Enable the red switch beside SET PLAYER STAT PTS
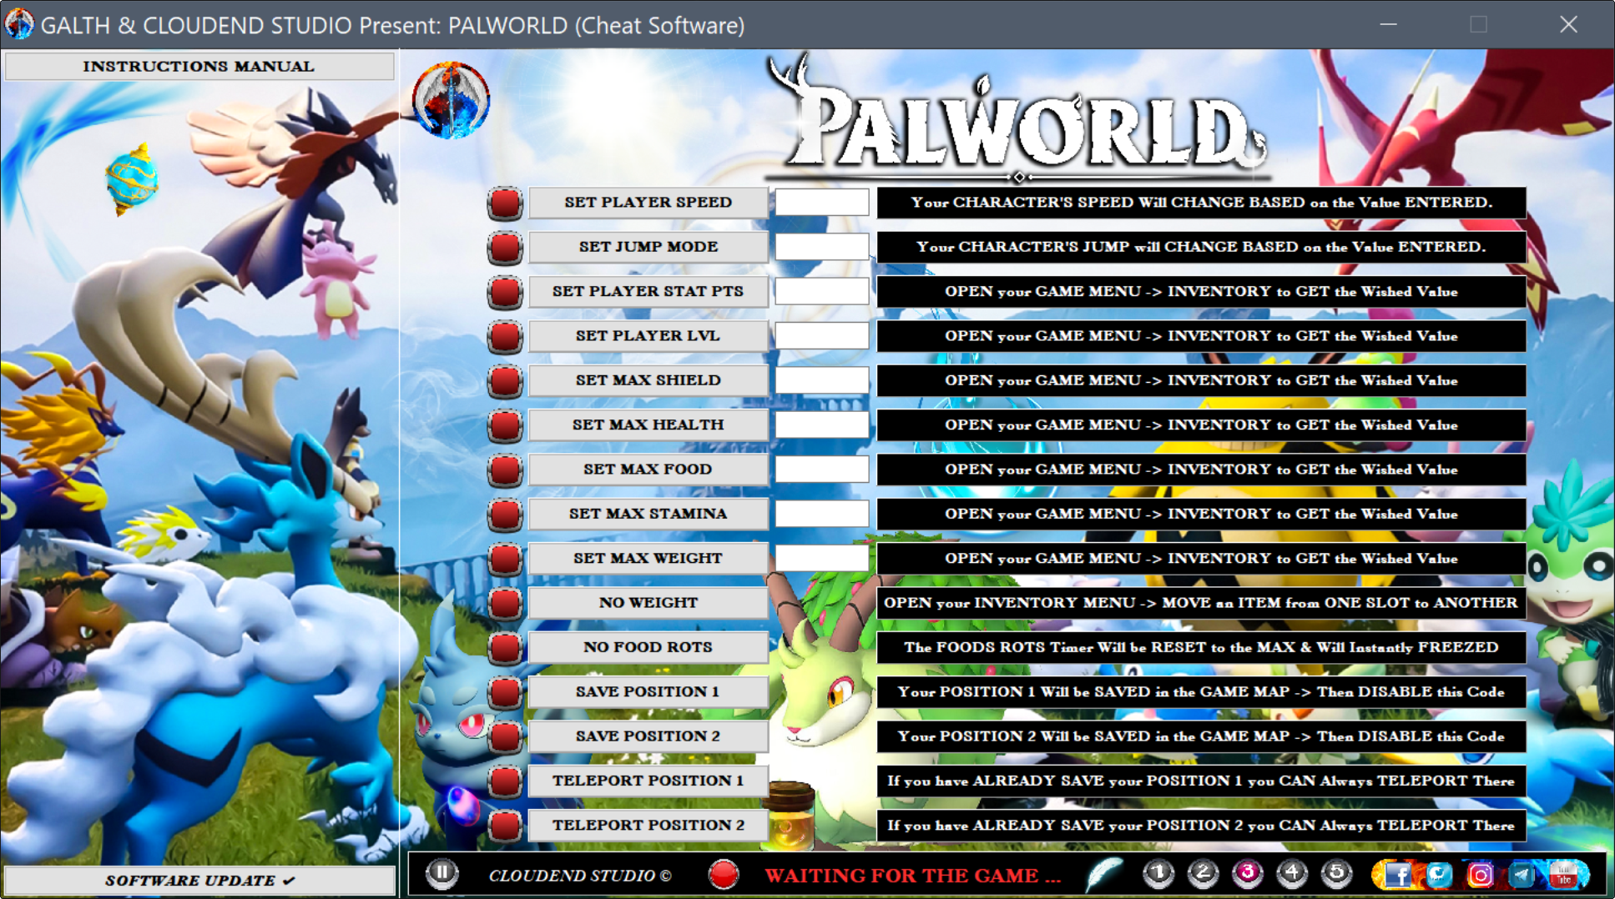 (x=505, y=292)
